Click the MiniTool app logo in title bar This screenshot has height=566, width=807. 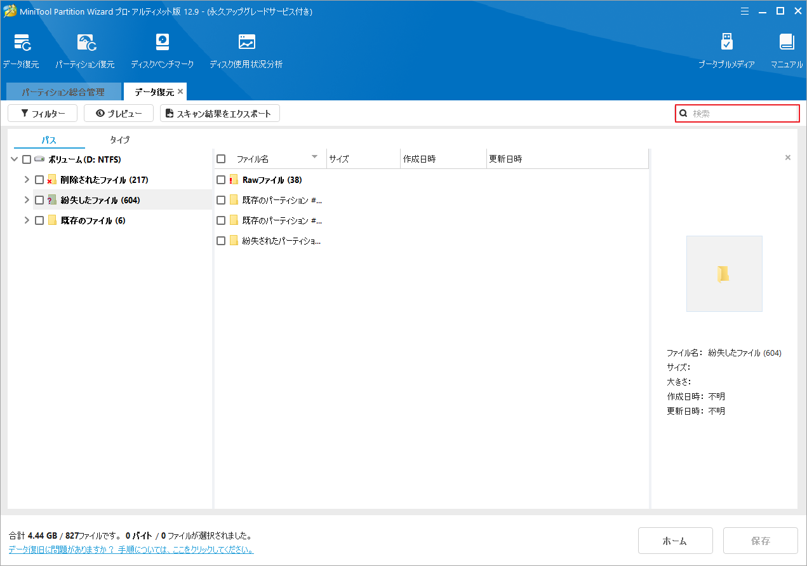[x=10, y=11]
